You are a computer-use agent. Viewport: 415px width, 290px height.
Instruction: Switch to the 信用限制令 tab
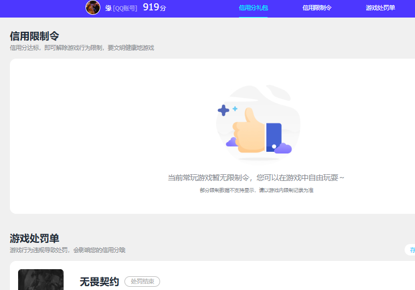(x=317, y=8)
